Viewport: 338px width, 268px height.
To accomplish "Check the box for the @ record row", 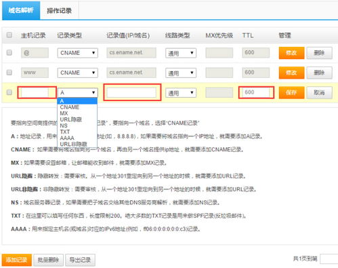I will (x=9, y=52).
